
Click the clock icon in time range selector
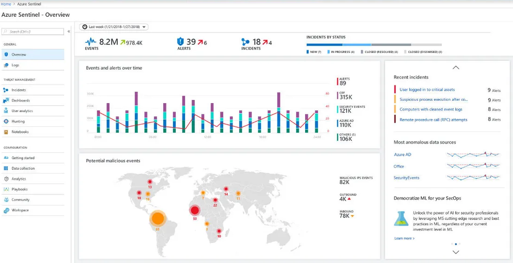pyautogui.click(x=85, y=27)
